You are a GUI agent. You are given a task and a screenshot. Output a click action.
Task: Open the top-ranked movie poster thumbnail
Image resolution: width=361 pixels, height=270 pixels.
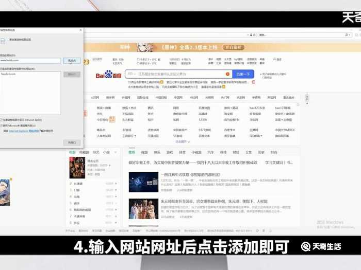click(x=77, y=168)
